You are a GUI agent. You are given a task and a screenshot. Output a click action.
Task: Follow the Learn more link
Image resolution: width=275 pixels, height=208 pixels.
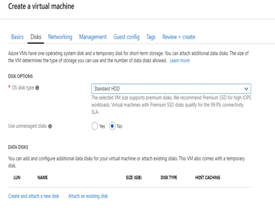click(179, 61)
